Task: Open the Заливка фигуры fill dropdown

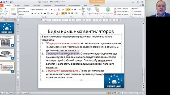Action: [x=122, y=8]
